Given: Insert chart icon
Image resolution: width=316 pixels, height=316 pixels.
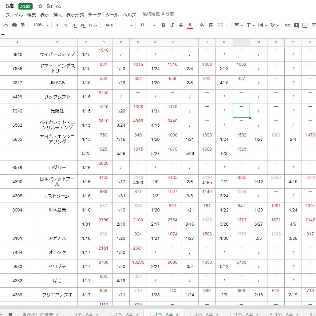Looking at the screenshot, I should click(x=305, y=25).
